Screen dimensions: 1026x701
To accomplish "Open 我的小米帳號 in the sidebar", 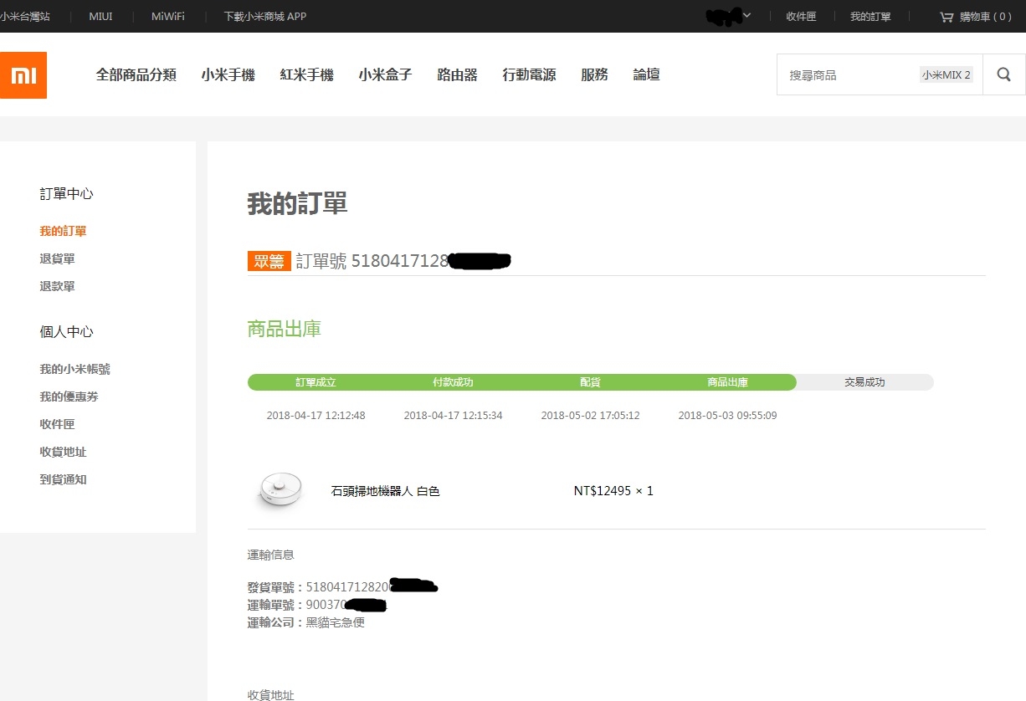I will point(74,369).
